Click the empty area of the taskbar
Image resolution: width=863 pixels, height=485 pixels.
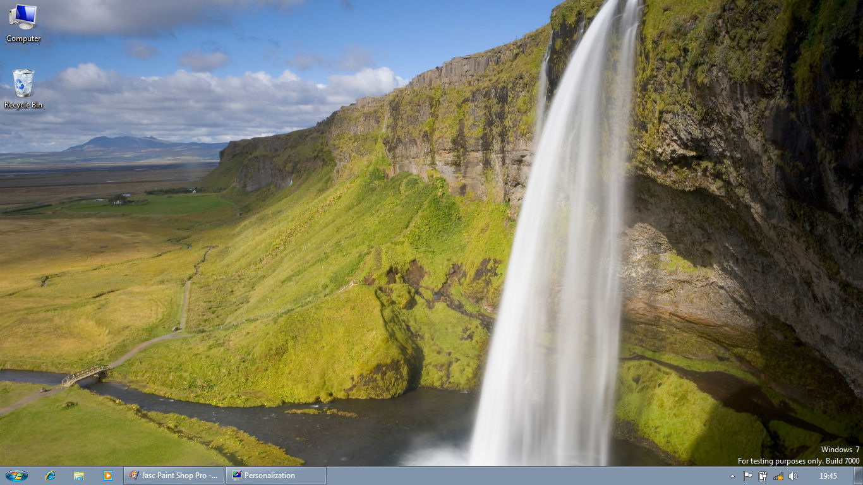[x=505, y=476]
